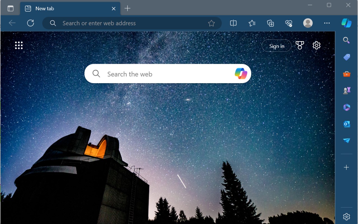The height and width of the screenshot is (224, 358).
Task: Click the Sign in button
Action: click(x=277, y=46)
